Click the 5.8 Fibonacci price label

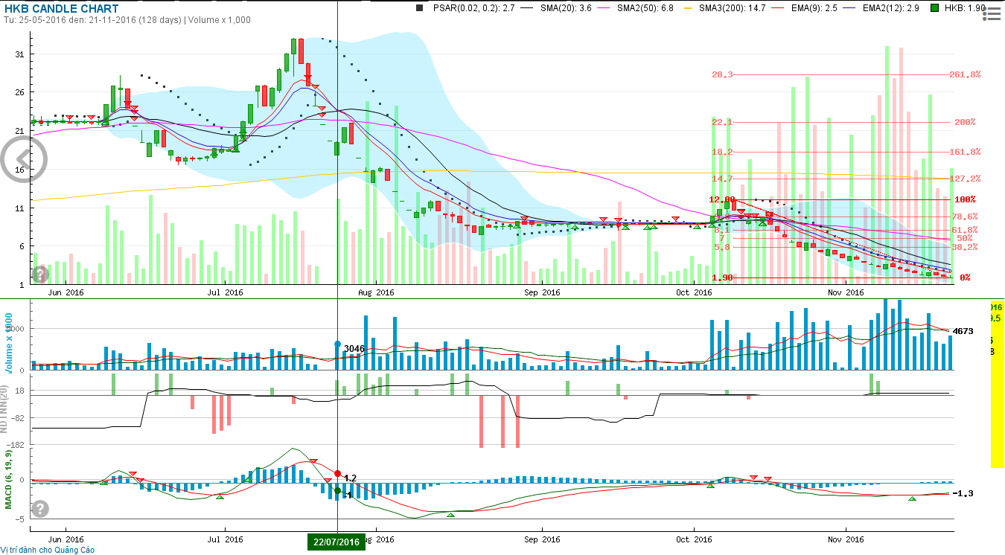[x=722, y=247]
